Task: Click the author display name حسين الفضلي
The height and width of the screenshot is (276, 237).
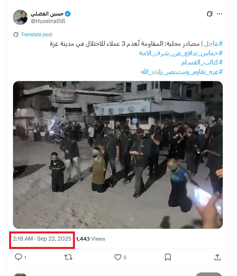Action: (47, 14)
